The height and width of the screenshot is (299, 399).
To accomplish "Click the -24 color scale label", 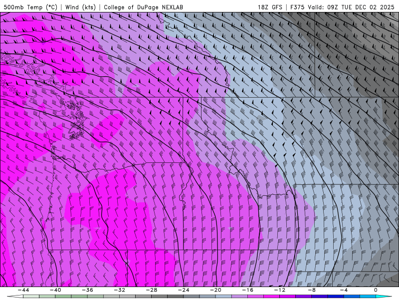I will point(184,290).
